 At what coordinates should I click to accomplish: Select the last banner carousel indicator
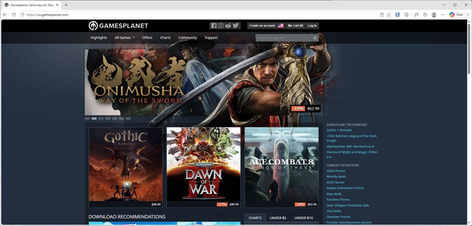[128, 118]
